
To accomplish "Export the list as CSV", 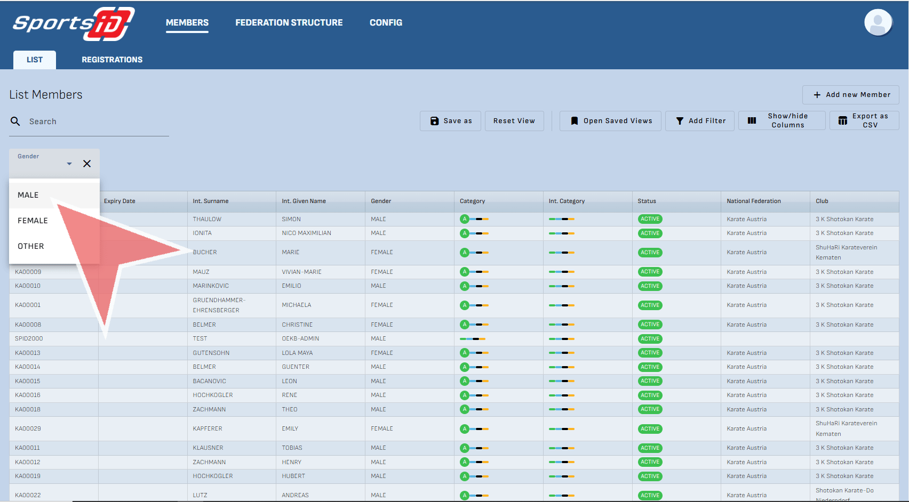I will (x=864, y=121).
